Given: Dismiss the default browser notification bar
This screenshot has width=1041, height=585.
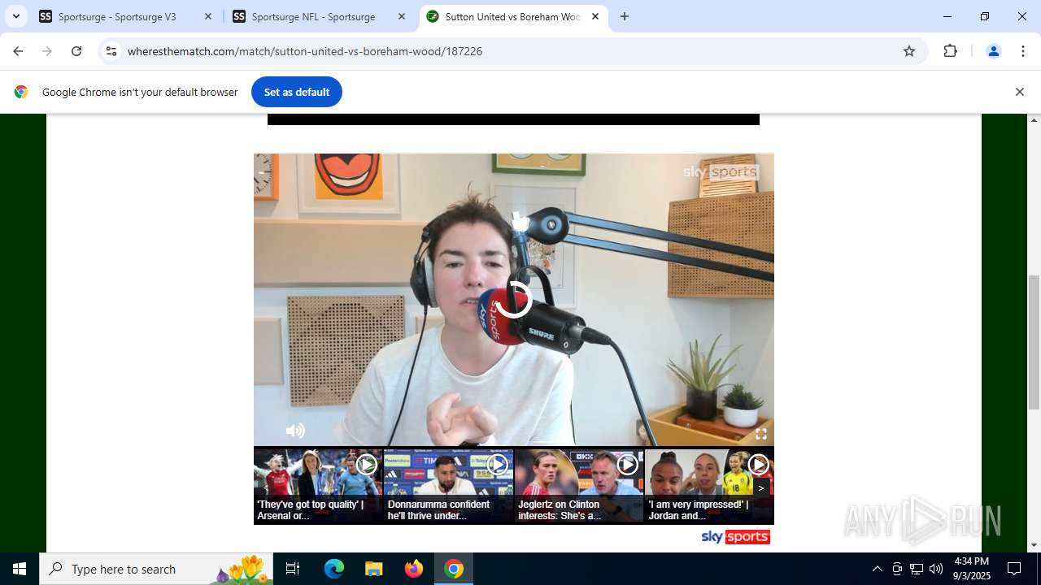Looking at the screenshot, I should 1020,92.
